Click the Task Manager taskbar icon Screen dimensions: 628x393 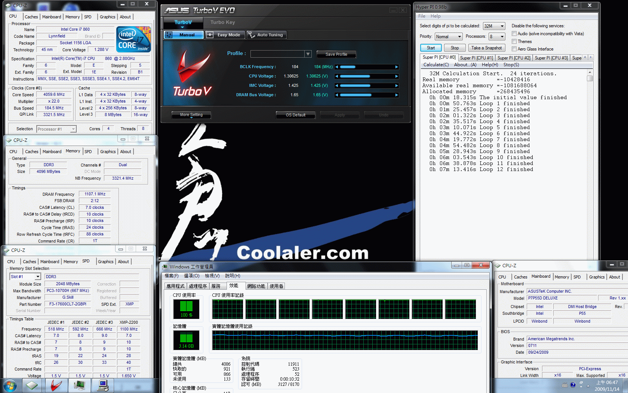pyautogui.click(x=80, y=386)
